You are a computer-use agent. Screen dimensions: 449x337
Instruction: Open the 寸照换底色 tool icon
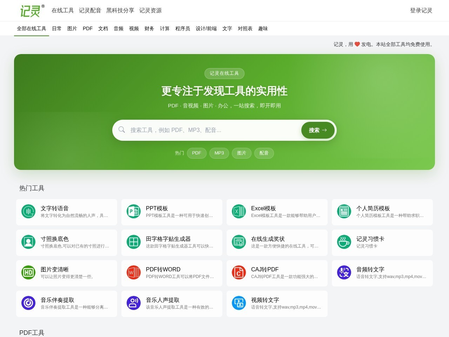28,242
